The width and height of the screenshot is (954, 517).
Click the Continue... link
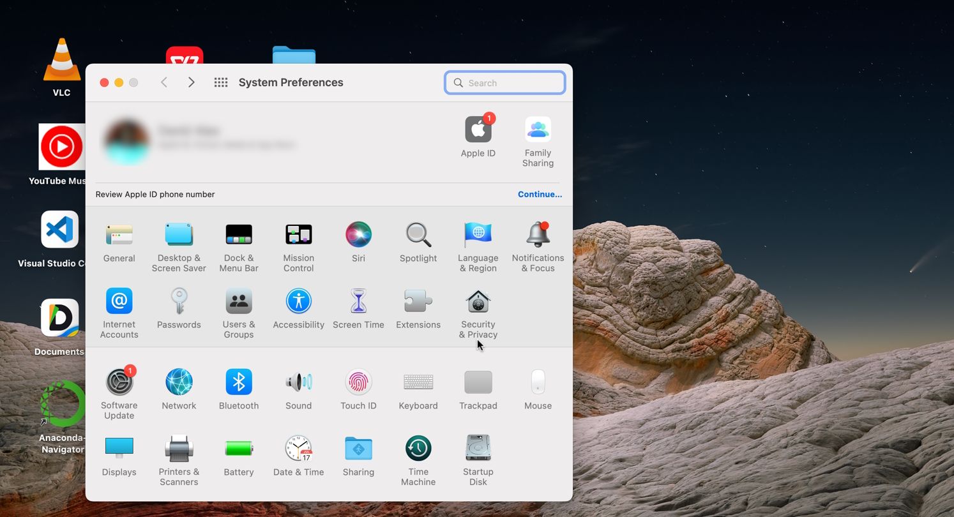tap(540, 195)
